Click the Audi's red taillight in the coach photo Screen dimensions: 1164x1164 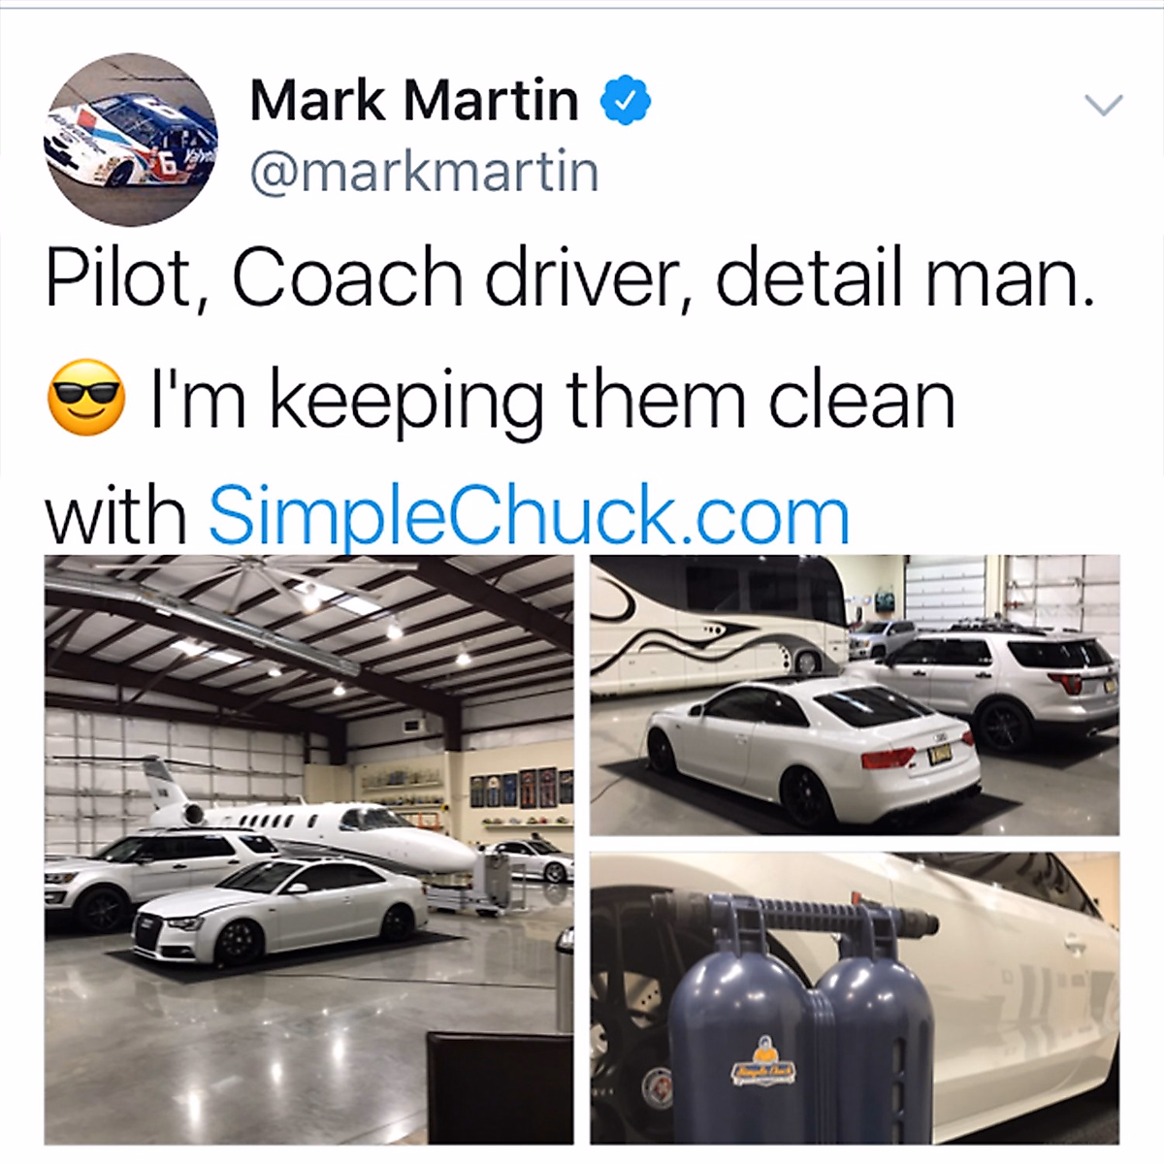(888, 758)
